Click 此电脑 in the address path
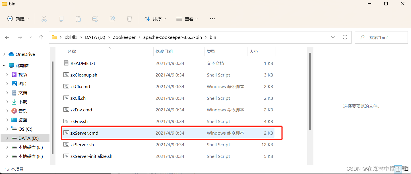This screenshot has height=174, width=411. (x=71, y=37)
